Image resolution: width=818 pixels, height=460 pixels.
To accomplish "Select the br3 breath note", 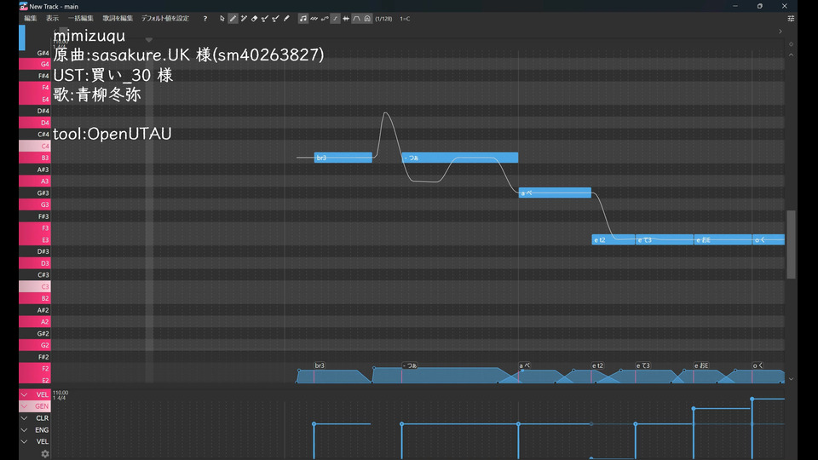I will tap(343, 158).
